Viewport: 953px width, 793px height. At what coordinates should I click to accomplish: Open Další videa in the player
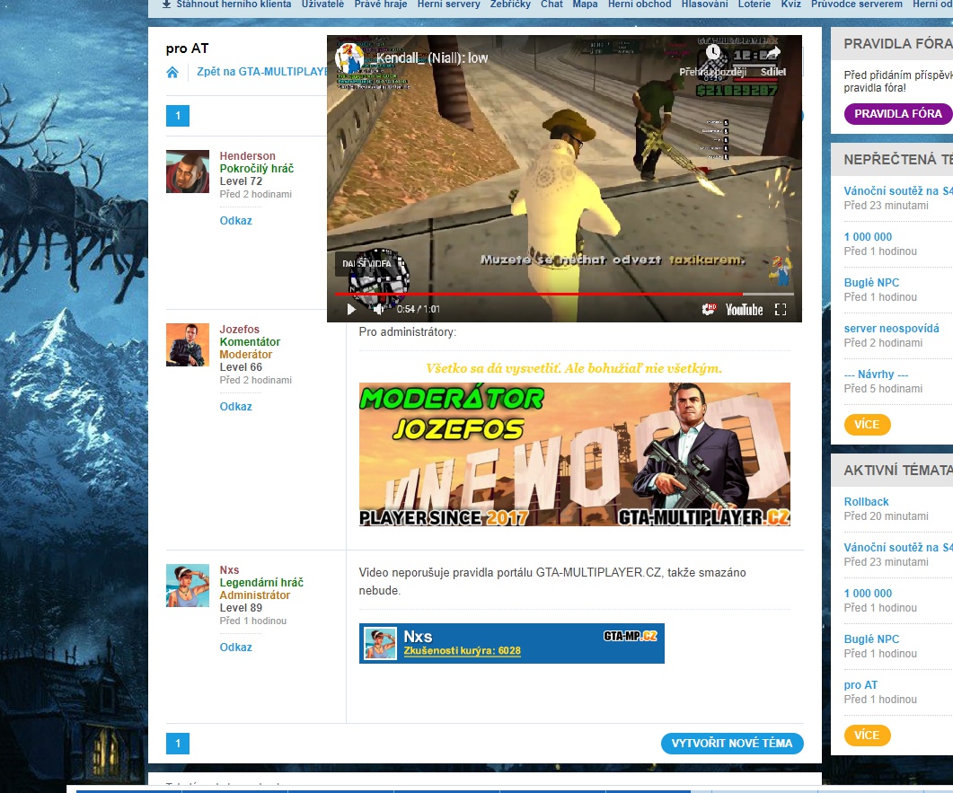[x=366, y=264]
